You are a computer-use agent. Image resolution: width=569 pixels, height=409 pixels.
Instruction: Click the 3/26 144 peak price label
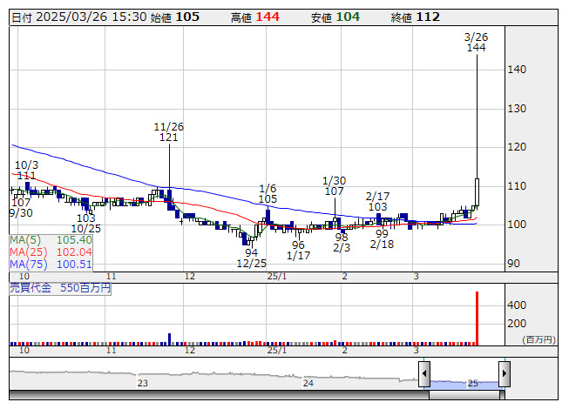click(476, 43)
